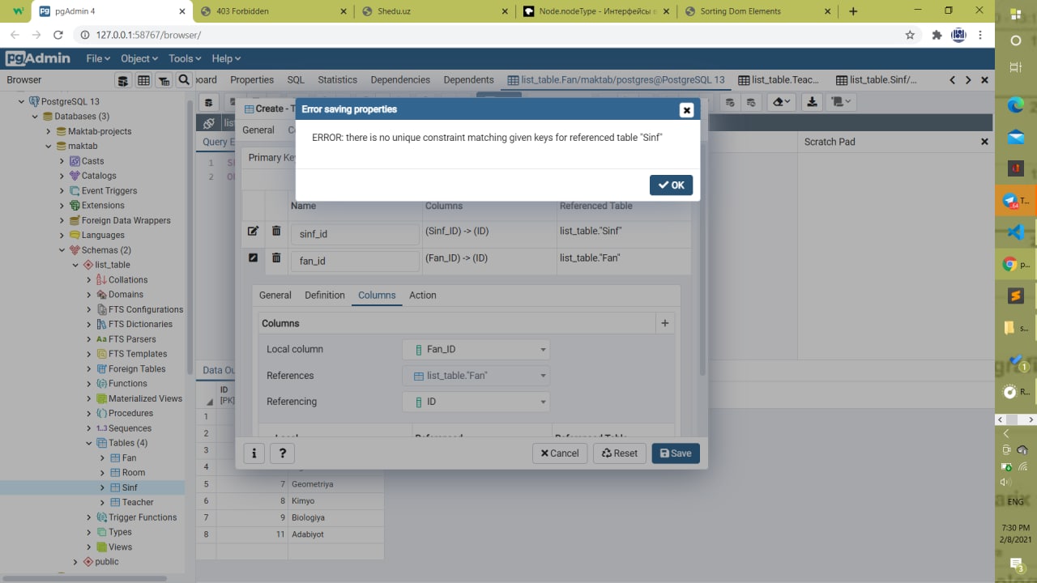Open Visual Studio Code from the taskbar
The image size is (1037, 583).
point(1015,232)
